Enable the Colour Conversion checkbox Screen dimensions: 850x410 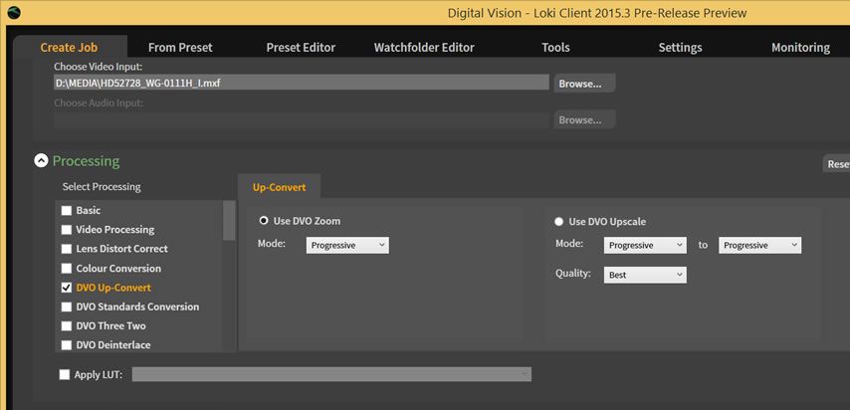click(x=66, y=269)
